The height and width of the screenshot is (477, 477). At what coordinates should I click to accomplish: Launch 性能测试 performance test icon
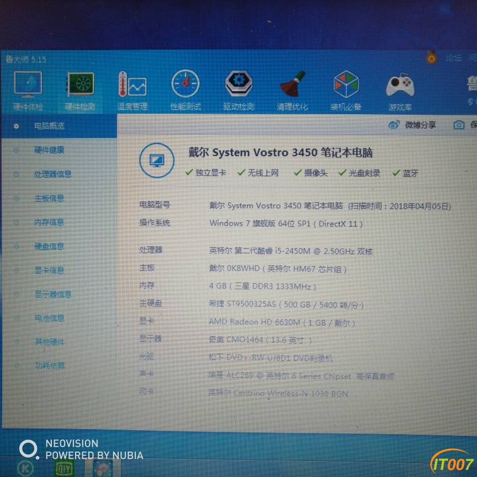click(x=185, y=84)
